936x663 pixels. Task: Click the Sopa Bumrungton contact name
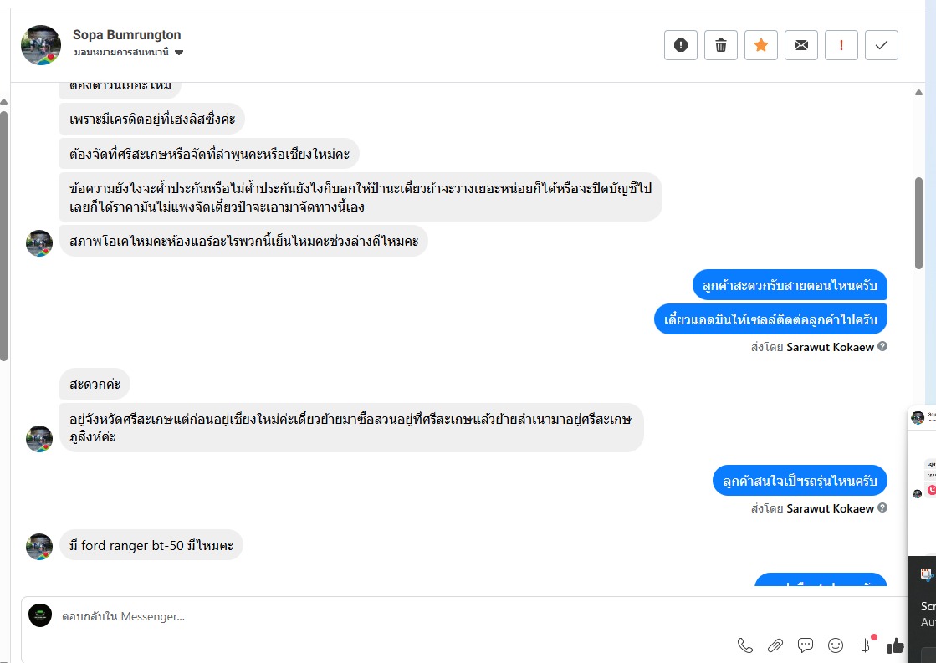pyautogui.click(x=126, y=35)
